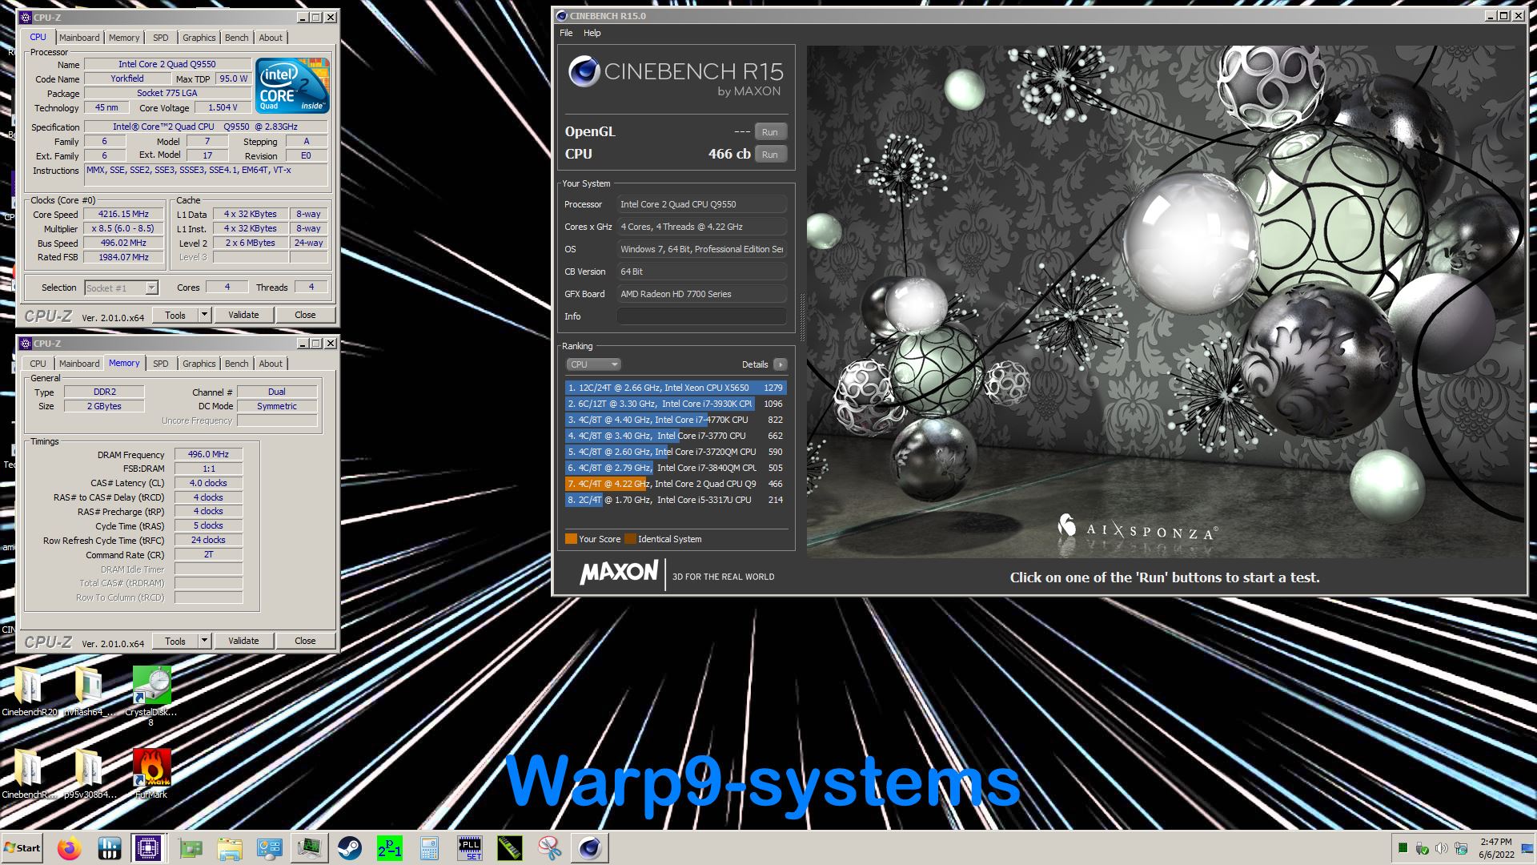Select the purple CPU-Z chip taskbar icon
The width and height of the screenshot is (1537, 865).
148,848
